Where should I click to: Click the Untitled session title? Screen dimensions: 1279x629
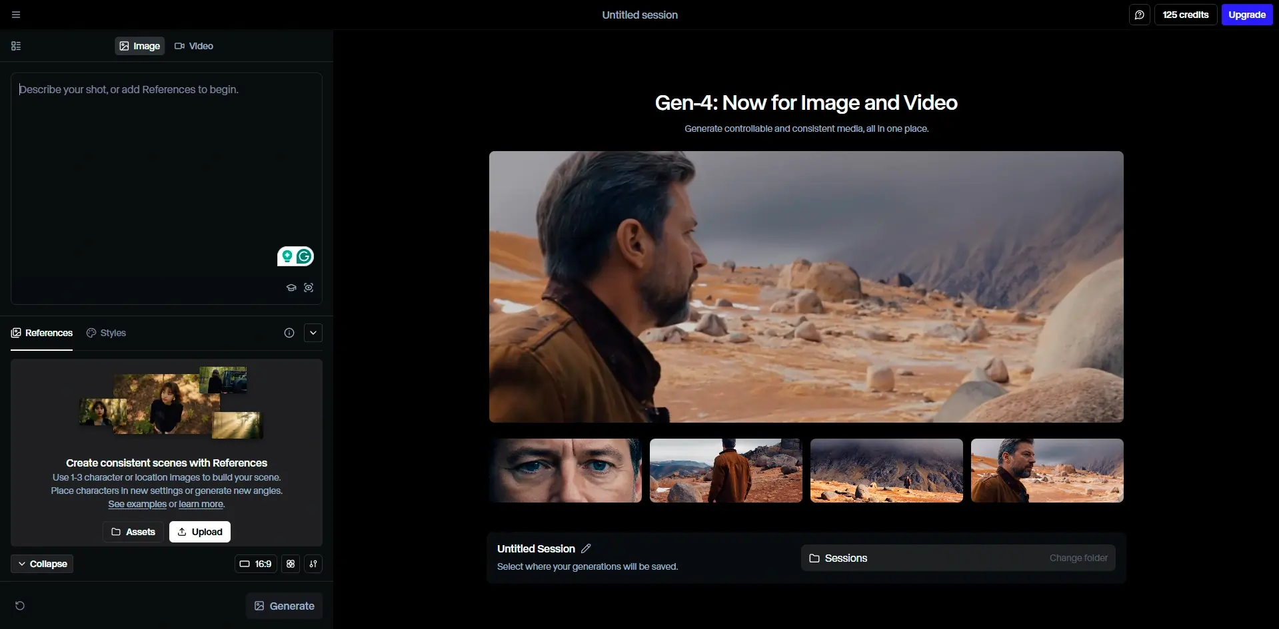(640, 15)
